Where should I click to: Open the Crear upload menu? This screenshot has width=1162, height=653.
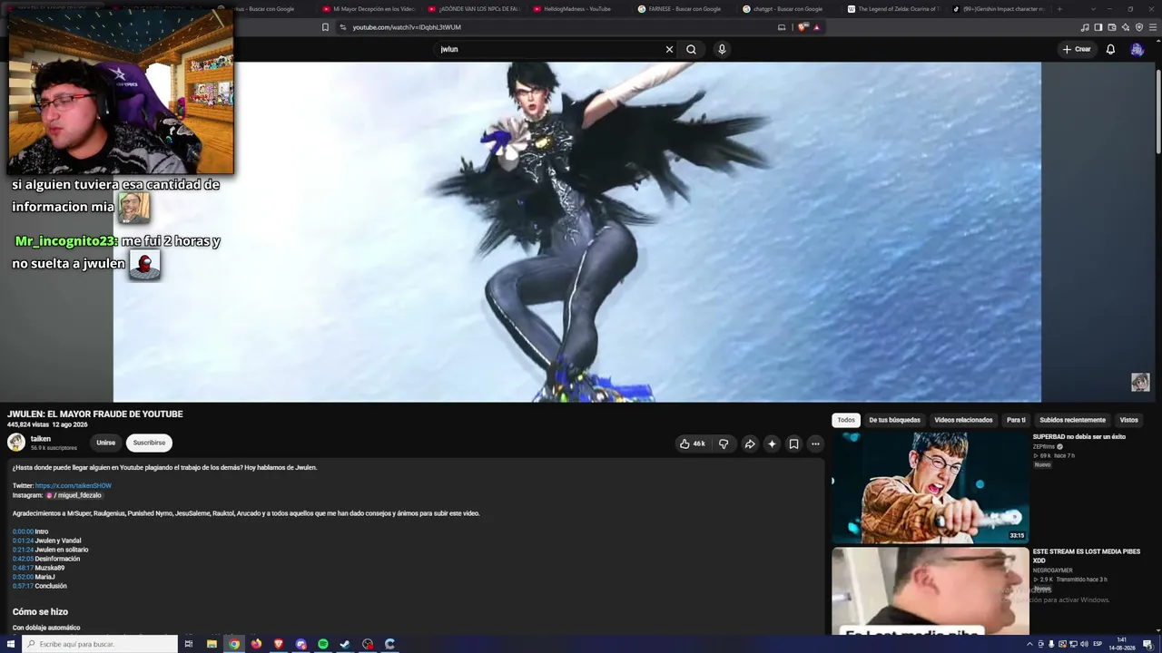tap(1077, 49)
